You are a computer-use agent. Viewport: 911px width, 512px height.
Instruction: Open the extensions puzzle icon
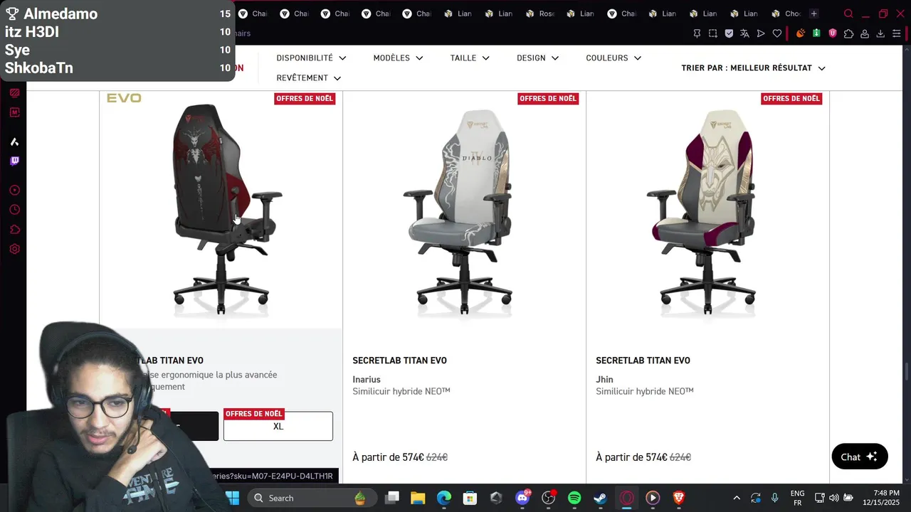point(848,33)
